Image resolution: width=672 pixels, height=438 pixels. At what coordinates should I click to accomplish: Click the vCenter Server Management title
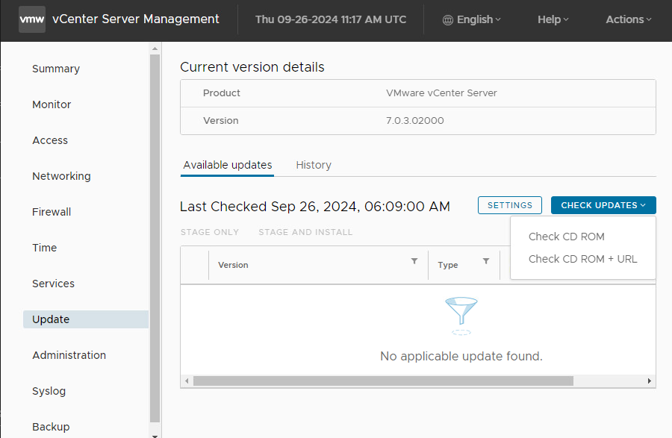click(x=135, y=19)
